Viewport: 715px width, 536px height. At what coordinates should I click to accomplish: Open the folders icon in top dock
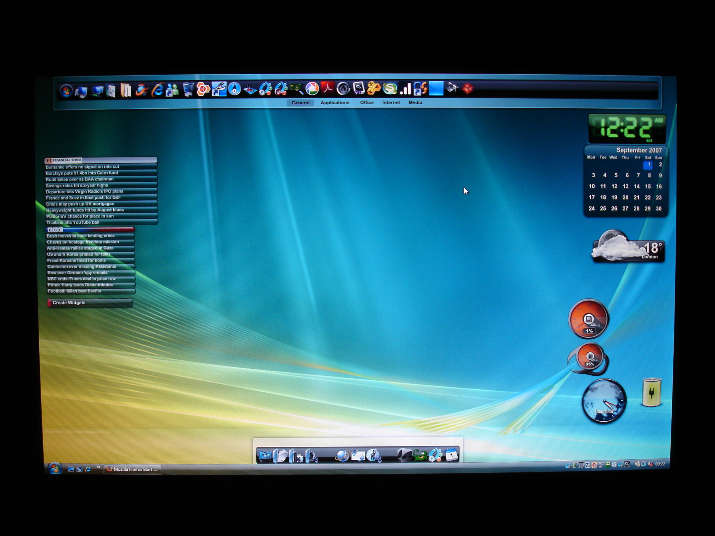pyautogui.click(x=126, y=90)
